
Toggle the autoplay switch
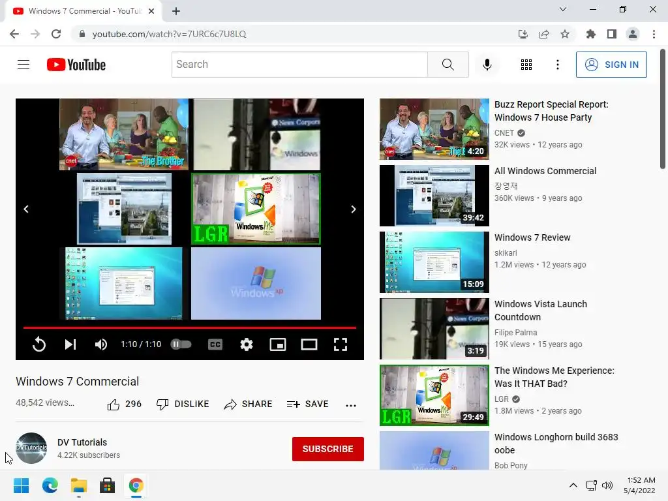click(181, 344)
